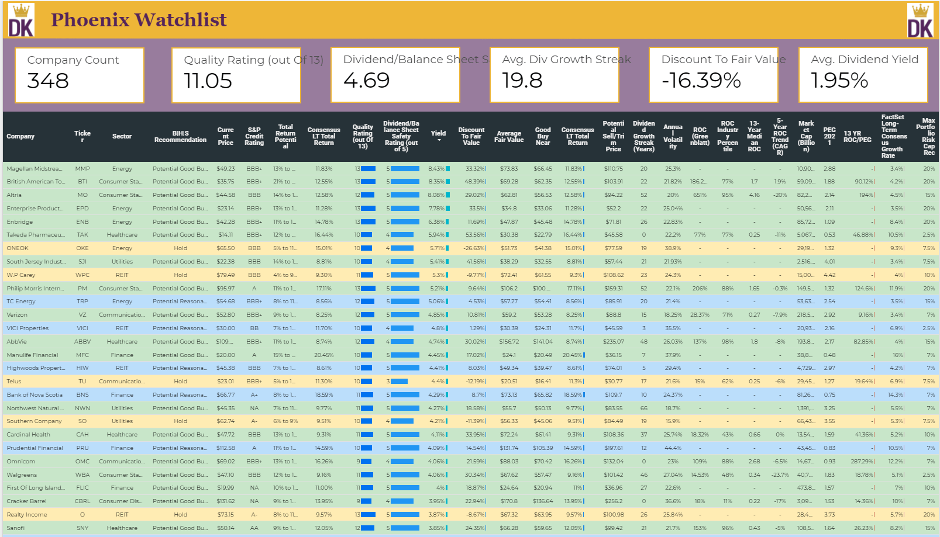Select AbbVie company cell
Viewport: 940px width, 537px height.
(x=16, y=342)
